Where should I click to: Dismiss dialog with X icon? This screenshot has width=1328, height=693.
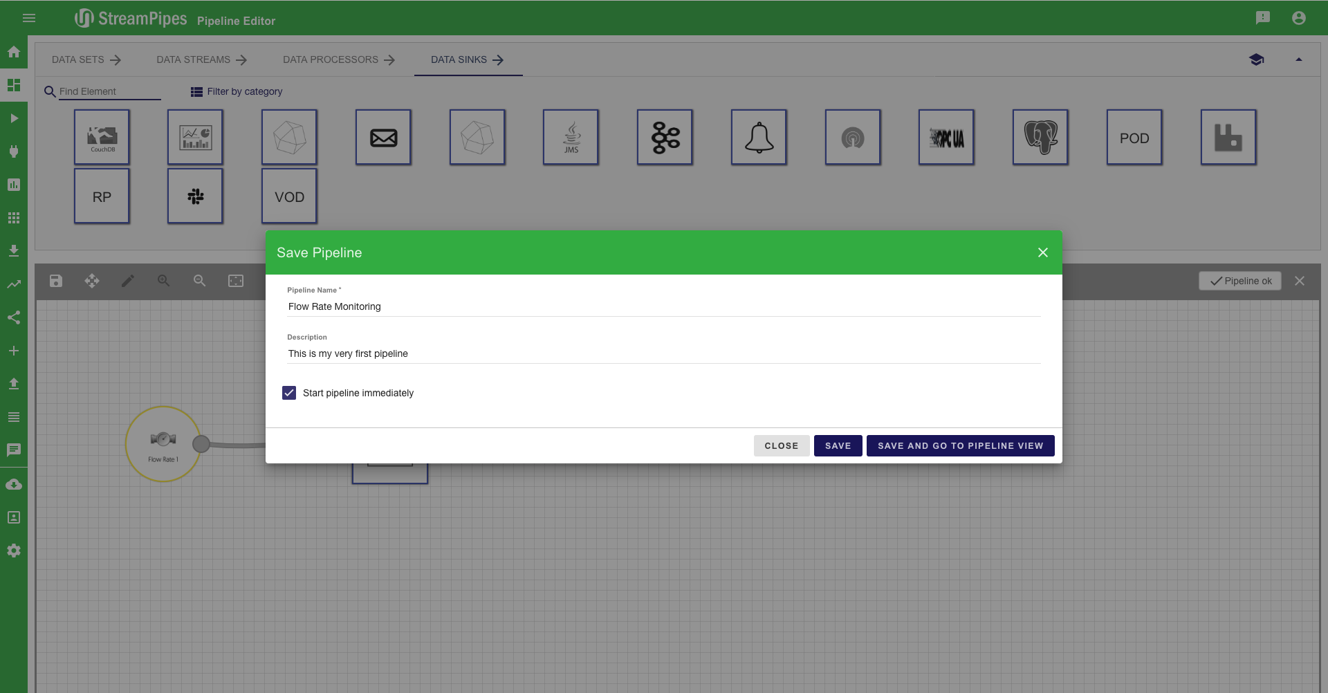(1042, 252)
